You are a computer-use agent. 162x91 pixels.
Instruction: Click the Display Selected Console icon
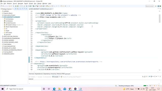[x=151, y=77]
